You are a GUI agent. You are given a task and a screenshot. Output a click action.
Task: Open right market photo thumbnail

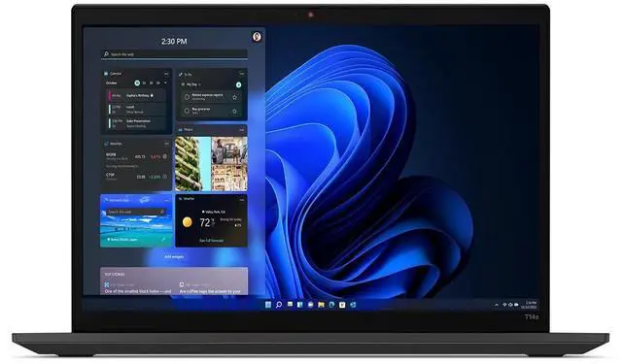coord(229,164)
